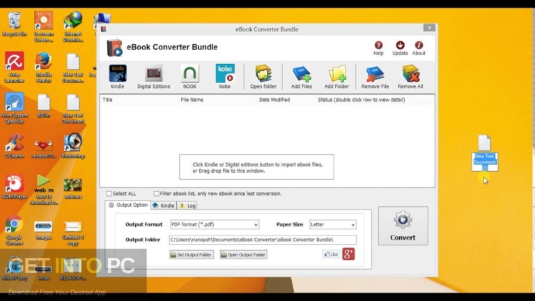Select the Google Chrome desktop icon
Screen dimensions: 535x301
(x=15, y=230)
